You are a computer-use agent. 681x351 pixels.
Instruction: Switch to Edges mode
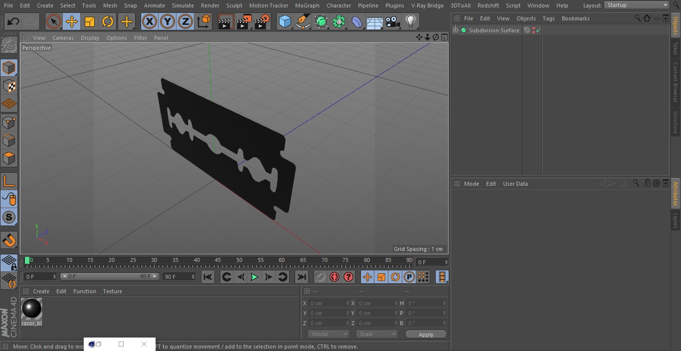pyautogui.click(x=9, y=140)
